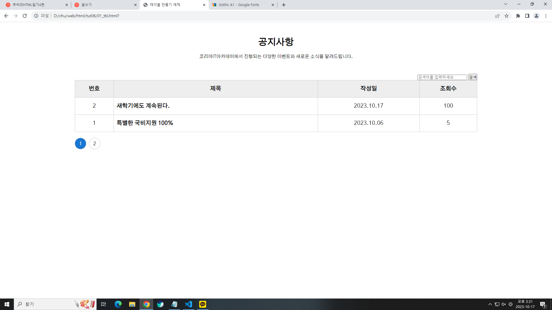Go to page 2 of notices
Viewport: 552px width, 310px height.
[x=95, y=144]
